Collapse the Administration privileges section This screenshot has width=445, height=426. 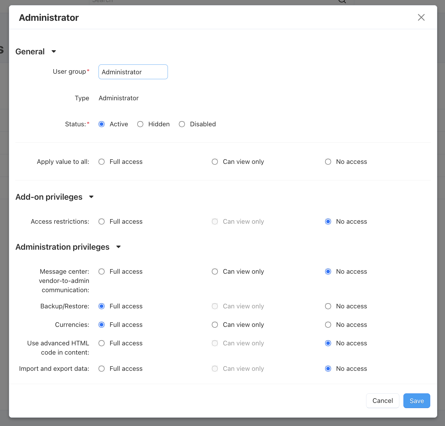tap(118, 247)
